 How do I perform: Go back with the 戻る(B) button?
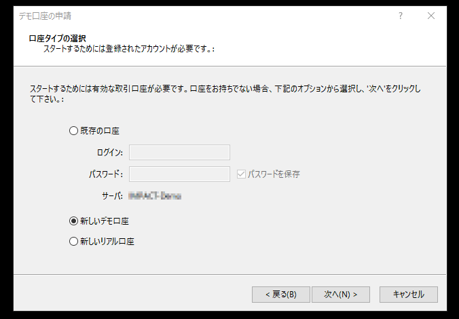280,295
